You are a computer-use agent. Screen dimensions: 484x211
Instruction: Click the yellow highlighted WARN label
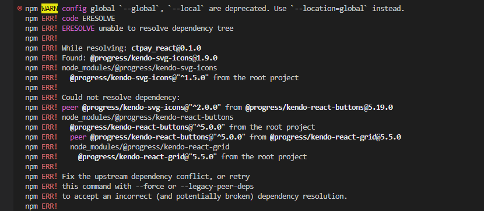click(50, 9)
